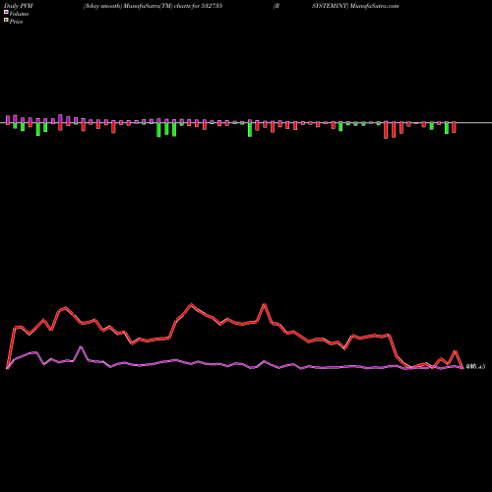492x492 pixels.
Task: Click the Volume legend color swatch
Action: [6, 13]
